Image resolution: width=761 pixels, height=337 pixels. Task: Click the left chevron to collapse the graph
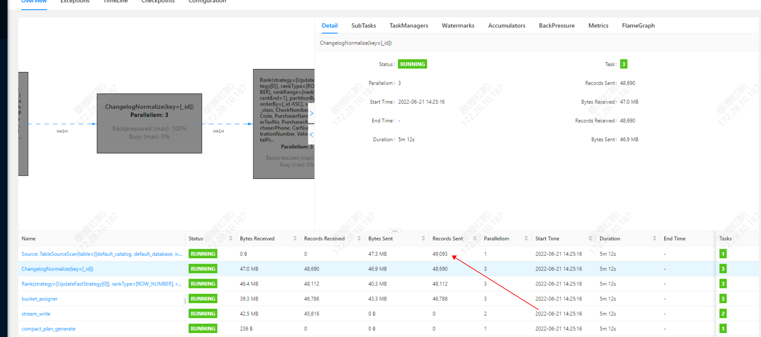coord(311,135)
